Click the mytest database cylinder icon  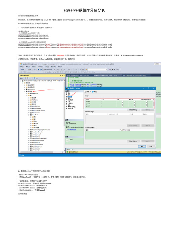tap(27, 92)
